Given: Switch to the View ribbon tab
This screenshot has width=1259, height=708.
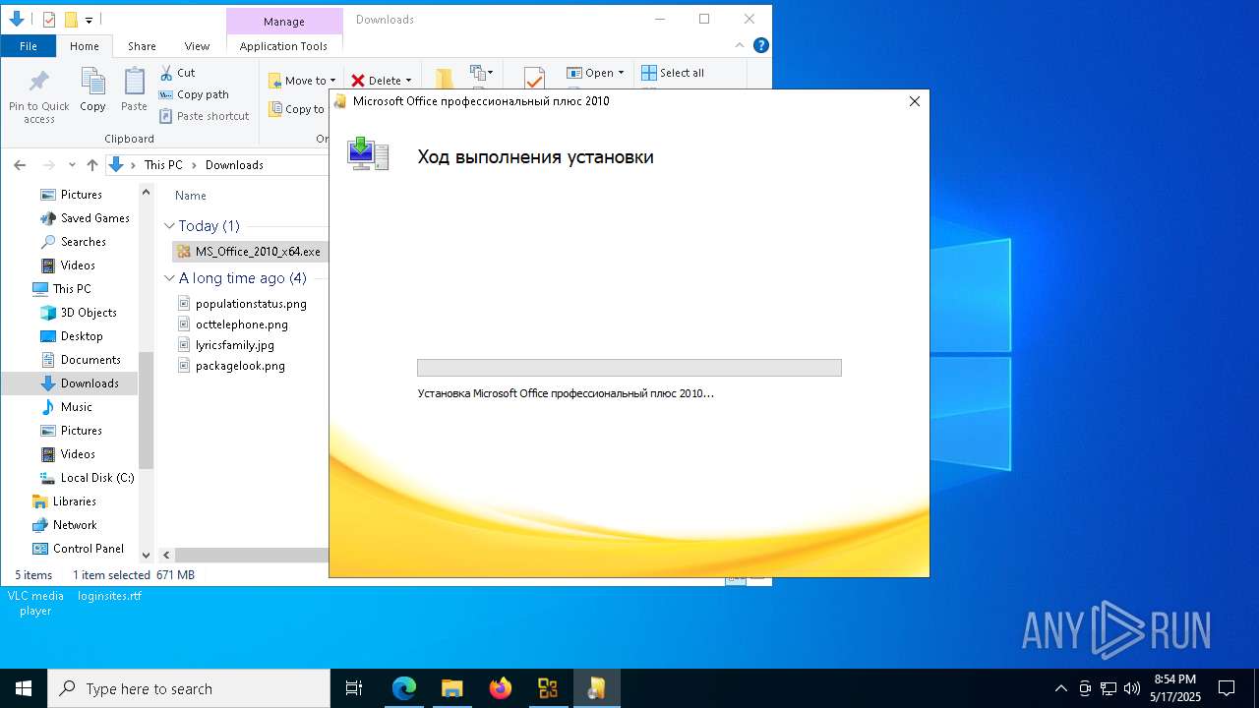Looking at the screenshot, I should point(197,46).
